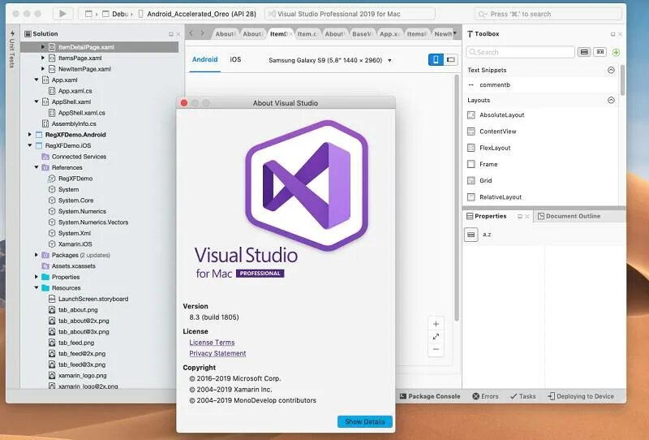Open the Unit Tests side tab

[12, 50]
